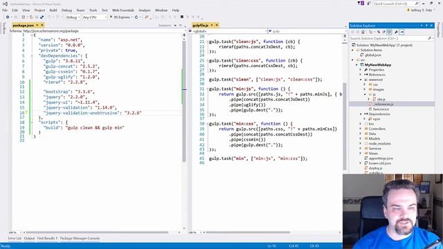Viewport: 443px width, 249px height.
Task: Close the package.json tab
Action: click(x=42, y=26)
